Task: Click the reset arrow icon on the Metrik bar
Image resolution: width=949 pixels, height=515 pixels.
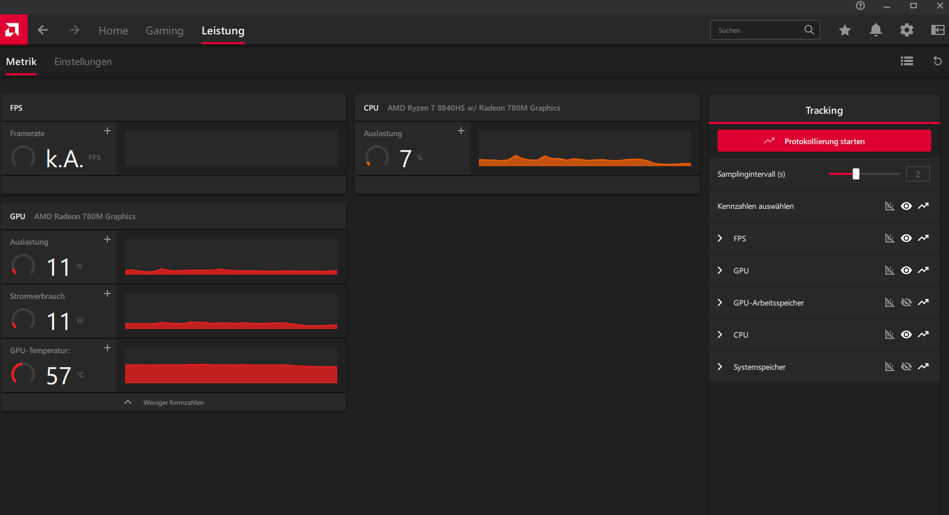Action: [937, 61]
